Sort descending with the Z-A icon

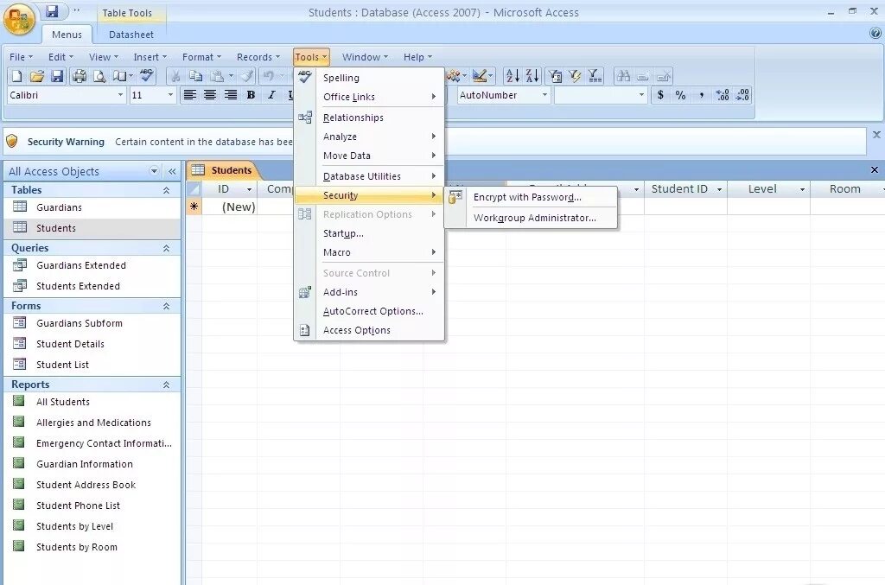tap(532, 76)
